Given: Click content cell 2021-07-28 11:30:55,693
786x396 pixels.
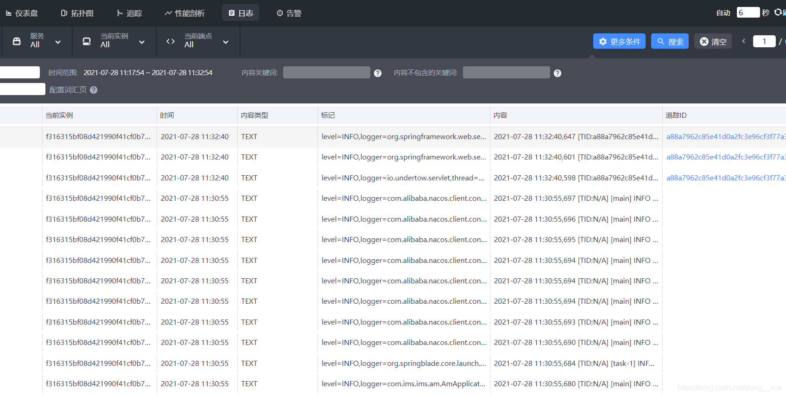Looking at the screenshot, I should point(576,322).
